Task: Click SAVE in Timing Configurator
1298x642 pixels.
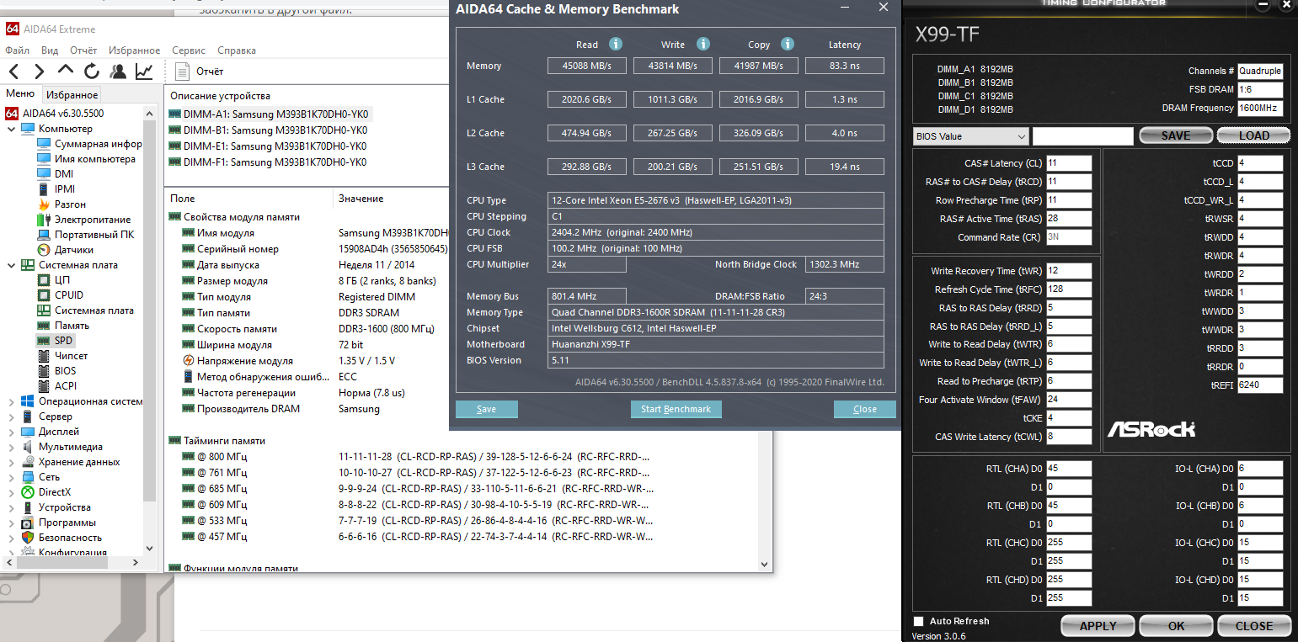Action: pyautogui.click(x=1176, y=135)
